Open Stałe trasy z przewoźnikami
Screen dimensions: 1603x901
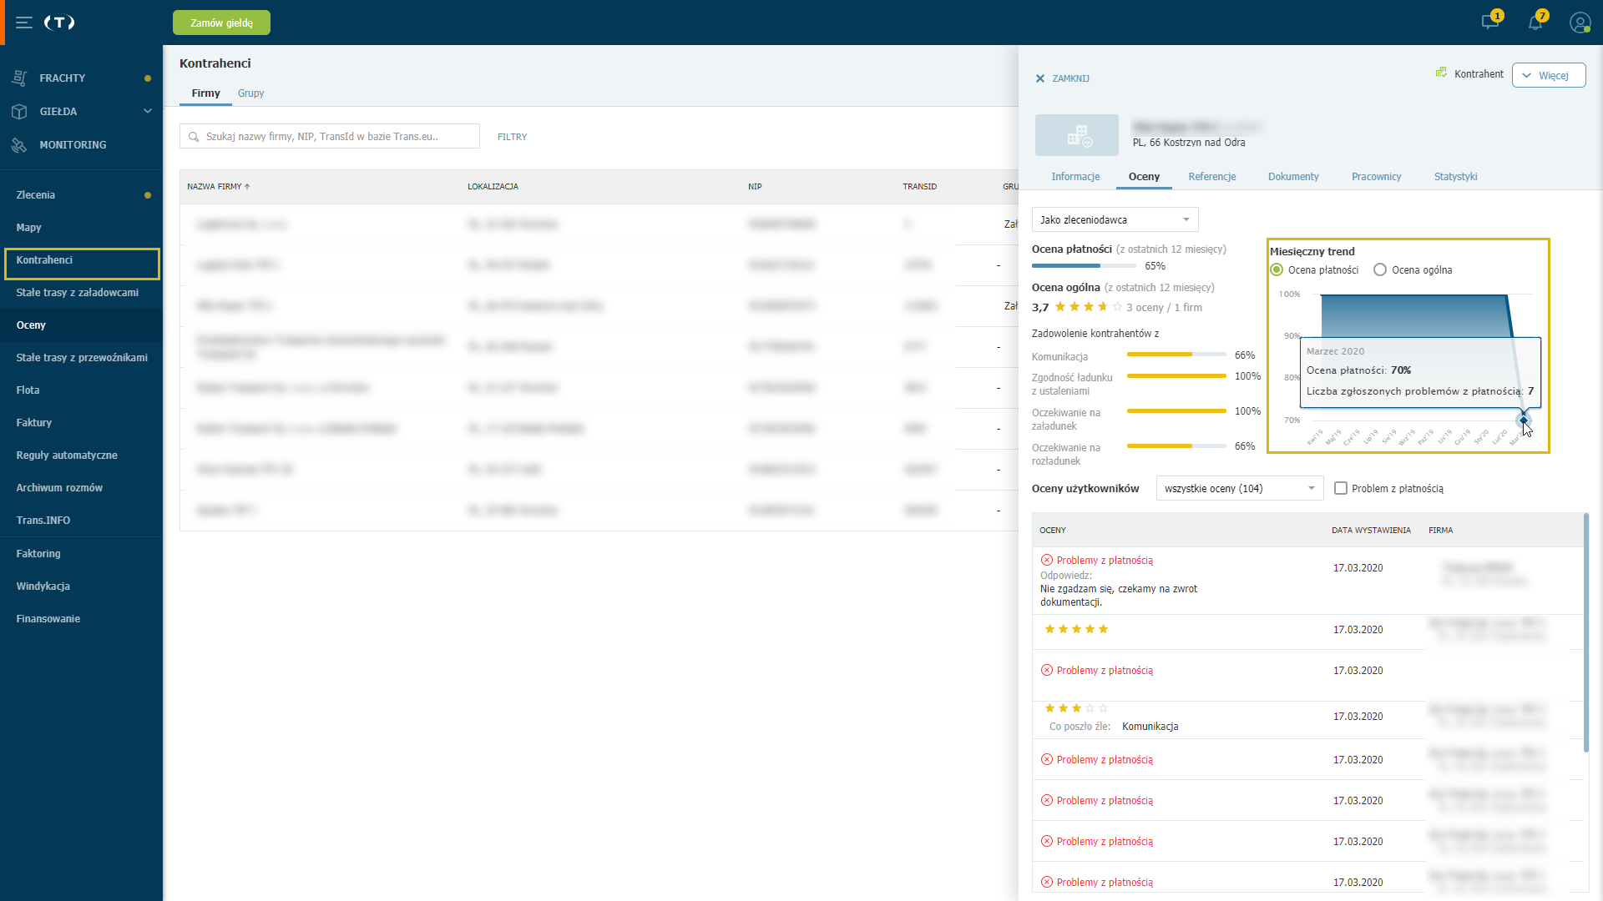[x=81, y=357]
